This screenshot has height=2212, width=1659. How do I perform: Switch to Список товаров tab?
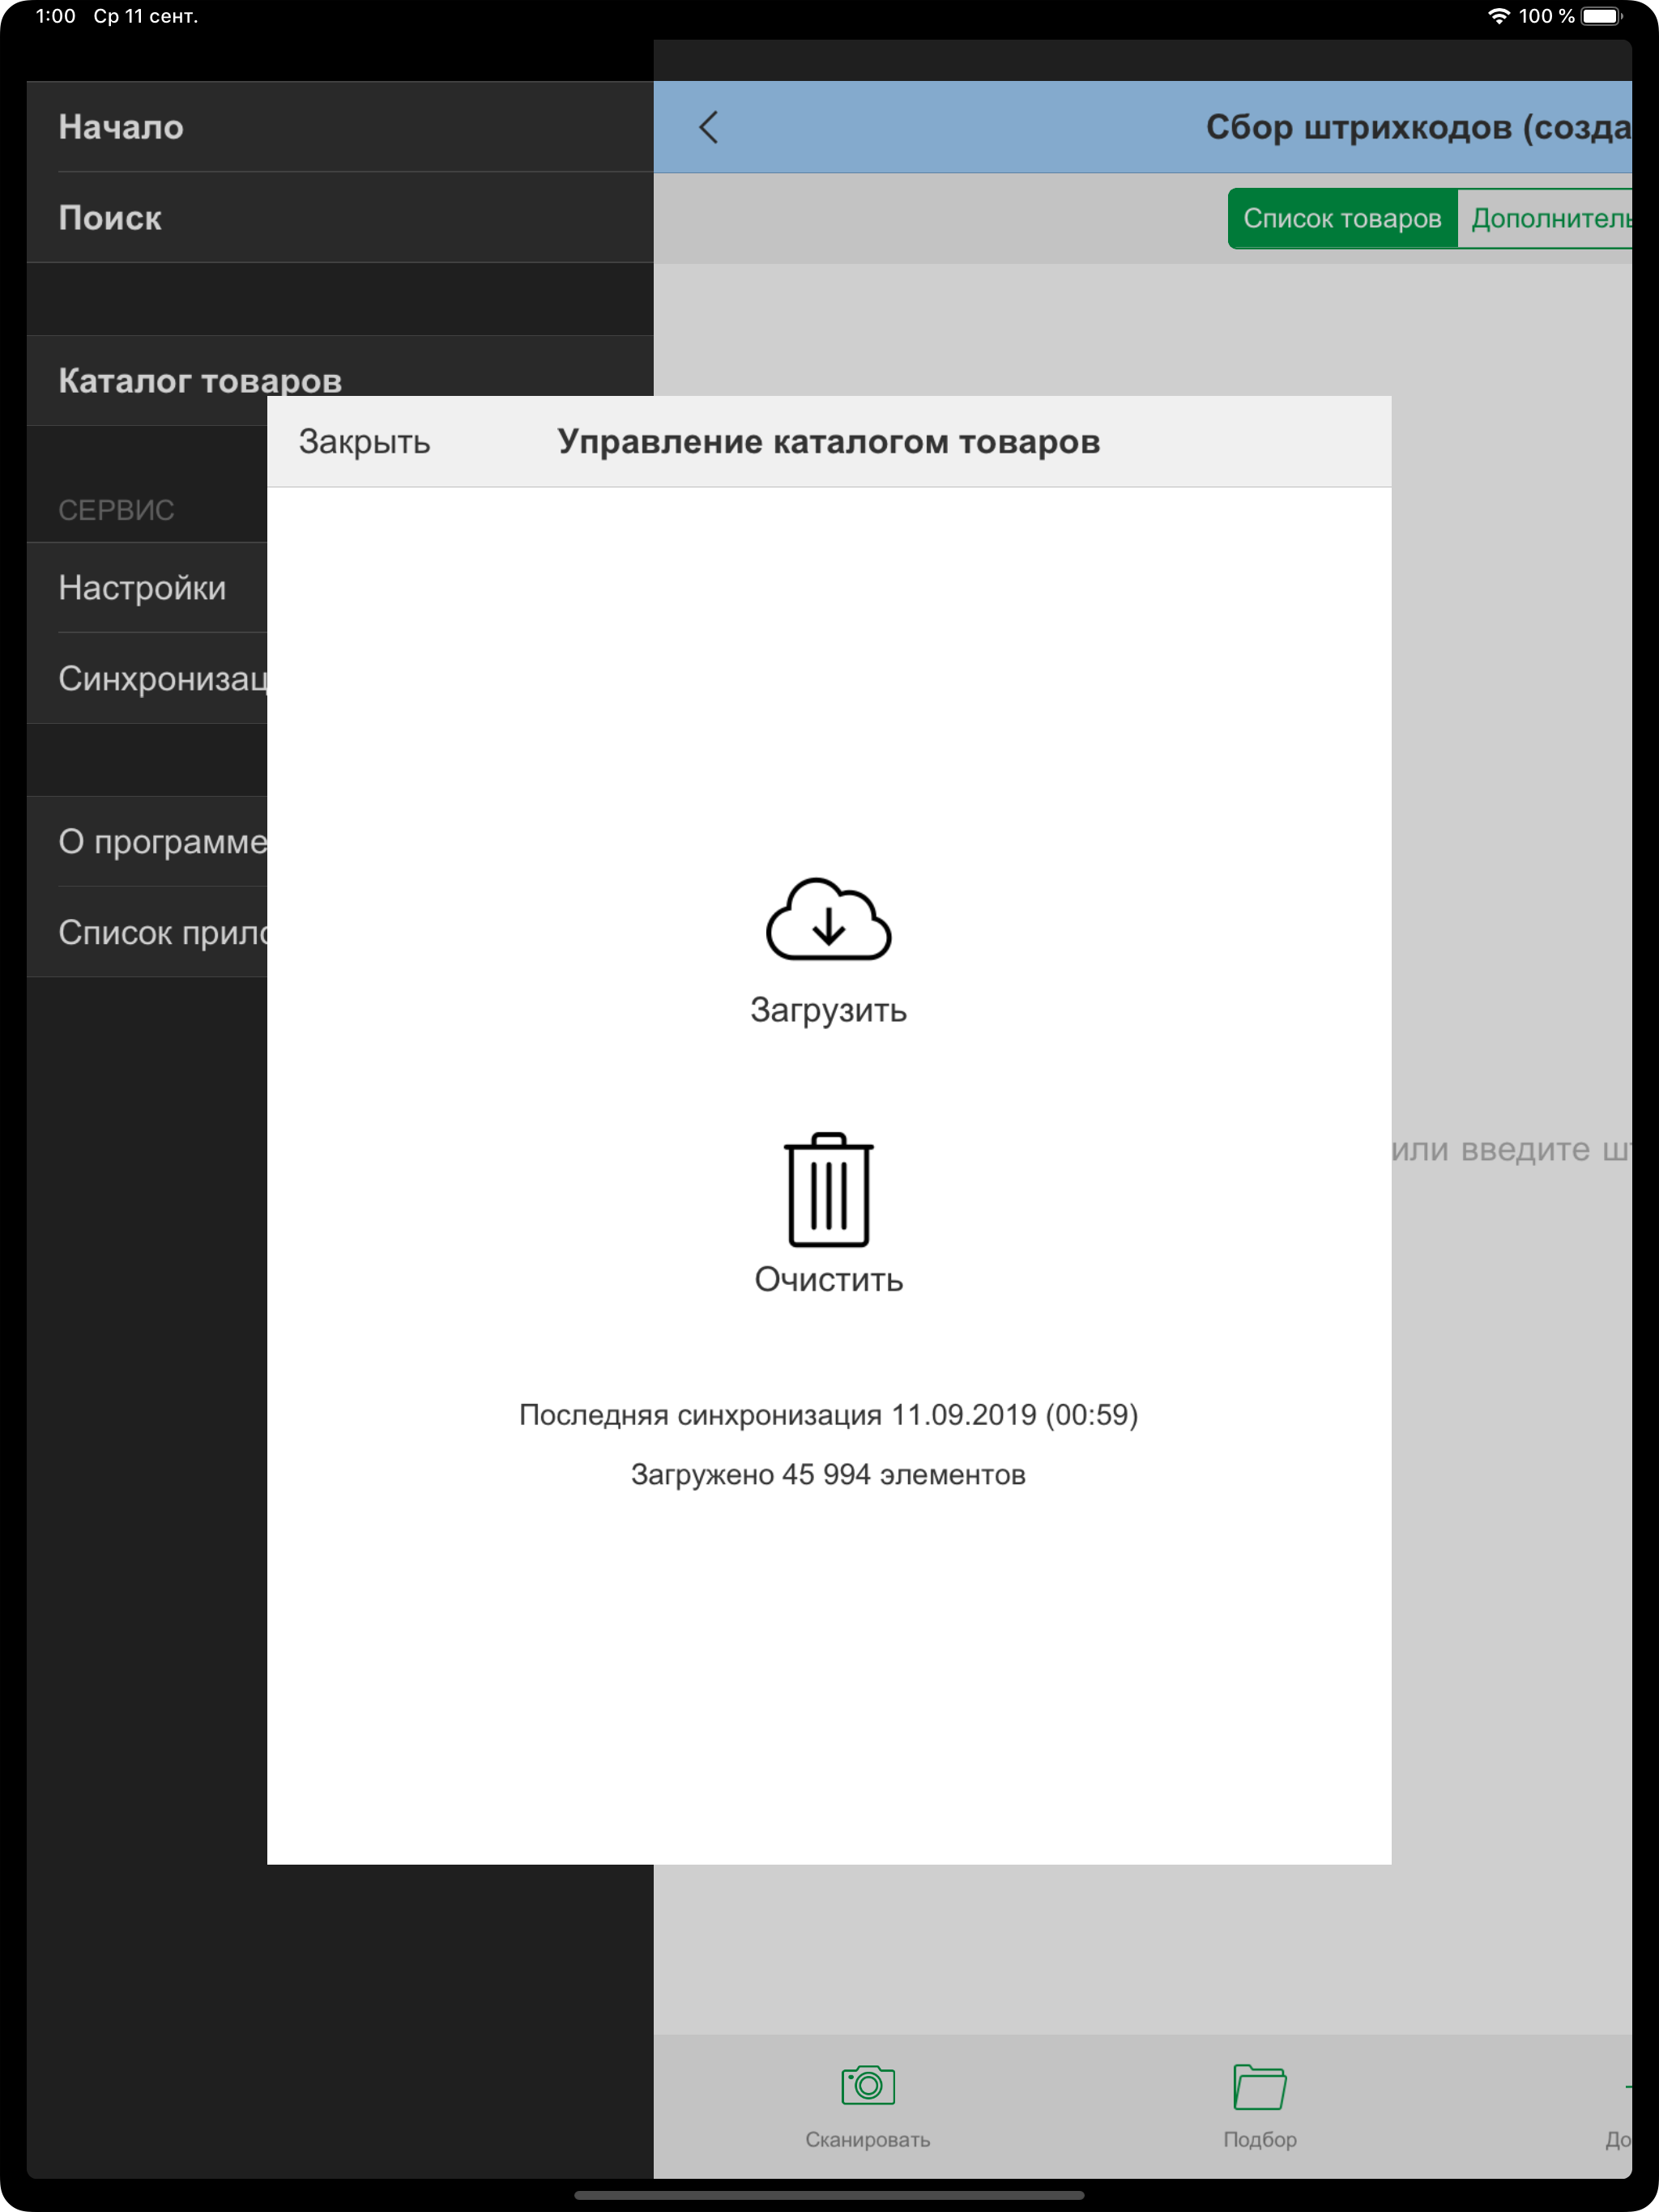pos(1343,218)
